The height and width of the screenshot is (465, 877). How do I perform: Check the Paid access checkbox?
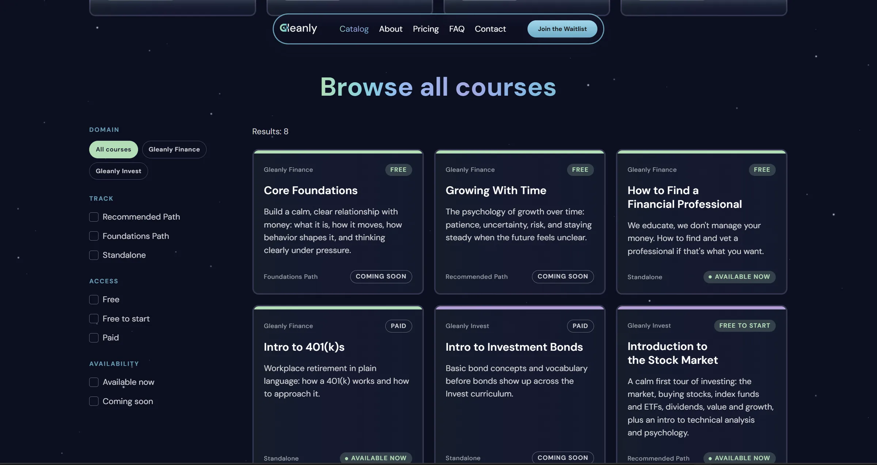(x=94, y=338)
